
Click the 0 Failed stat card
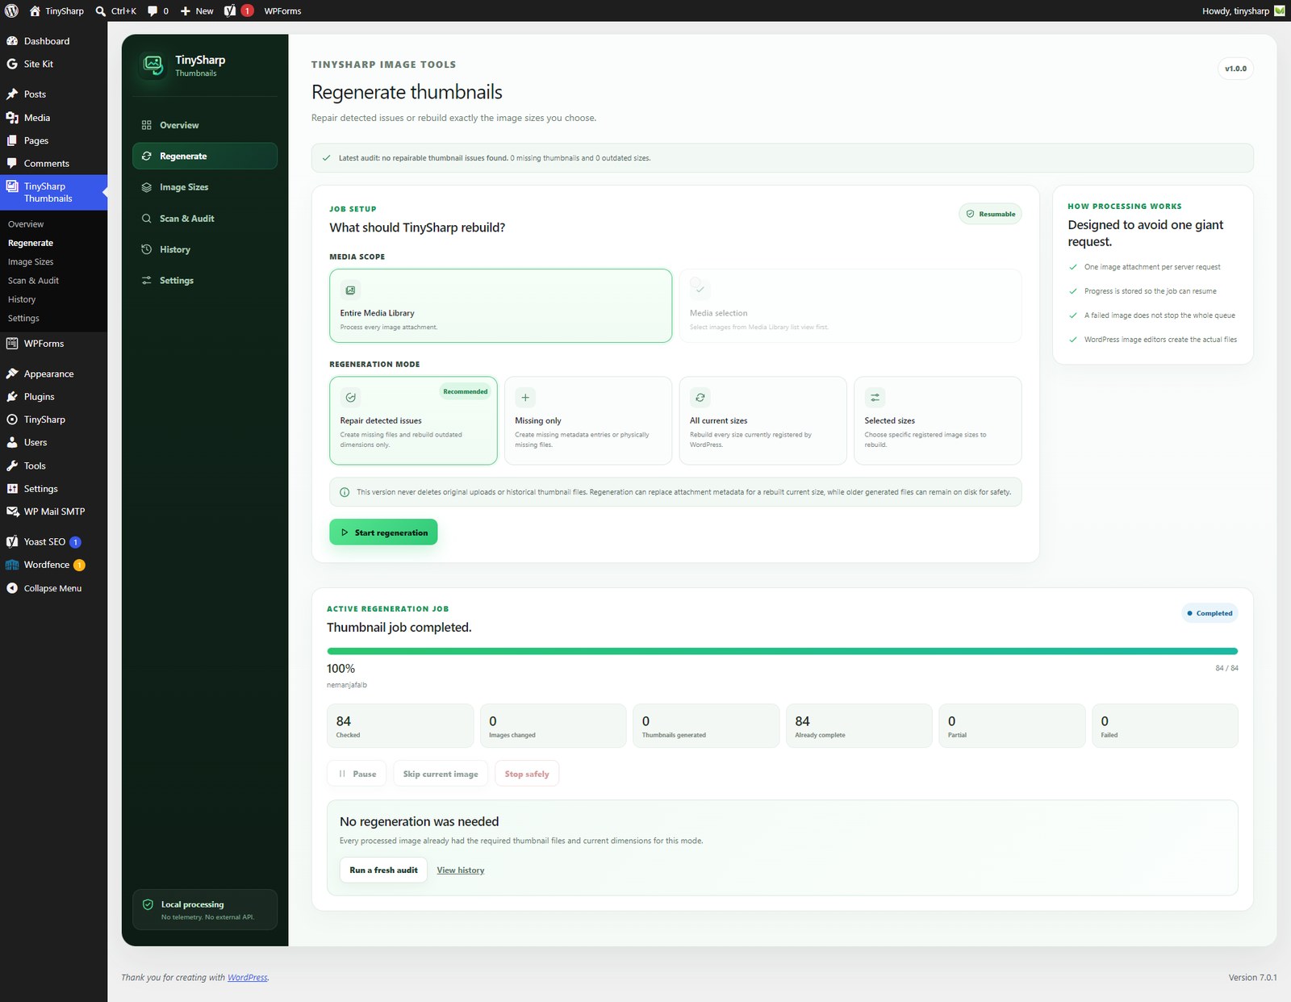(1165, 726)
